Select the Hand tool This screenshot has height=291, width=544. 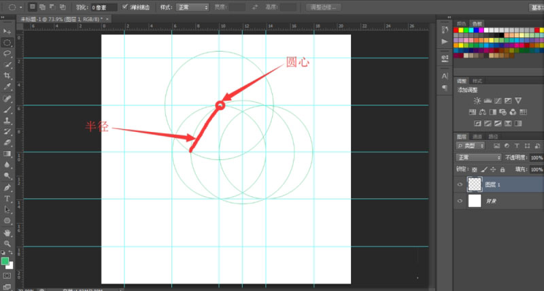click(x=7, y=233)
